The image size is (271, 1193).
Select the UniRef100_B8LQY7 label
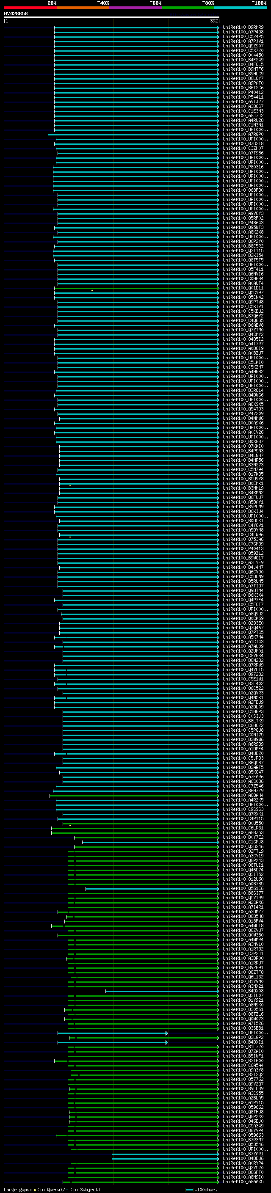pyautogui.click(x=243, y=78)
